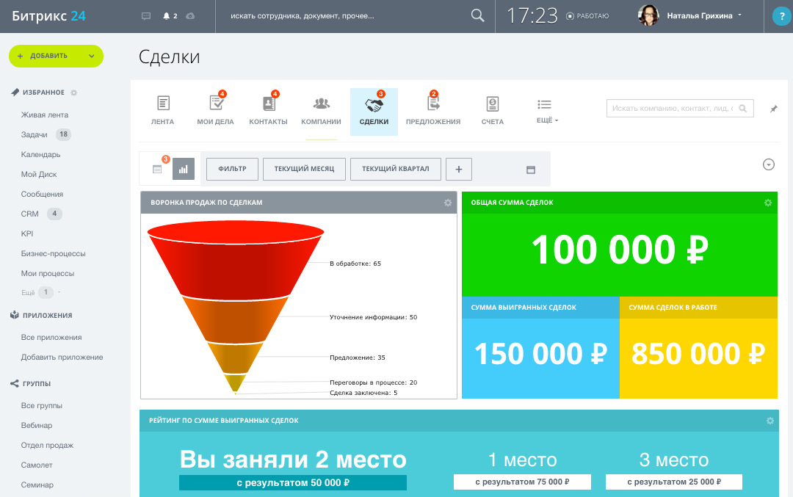Open notifications bell icon

(166, 15)
